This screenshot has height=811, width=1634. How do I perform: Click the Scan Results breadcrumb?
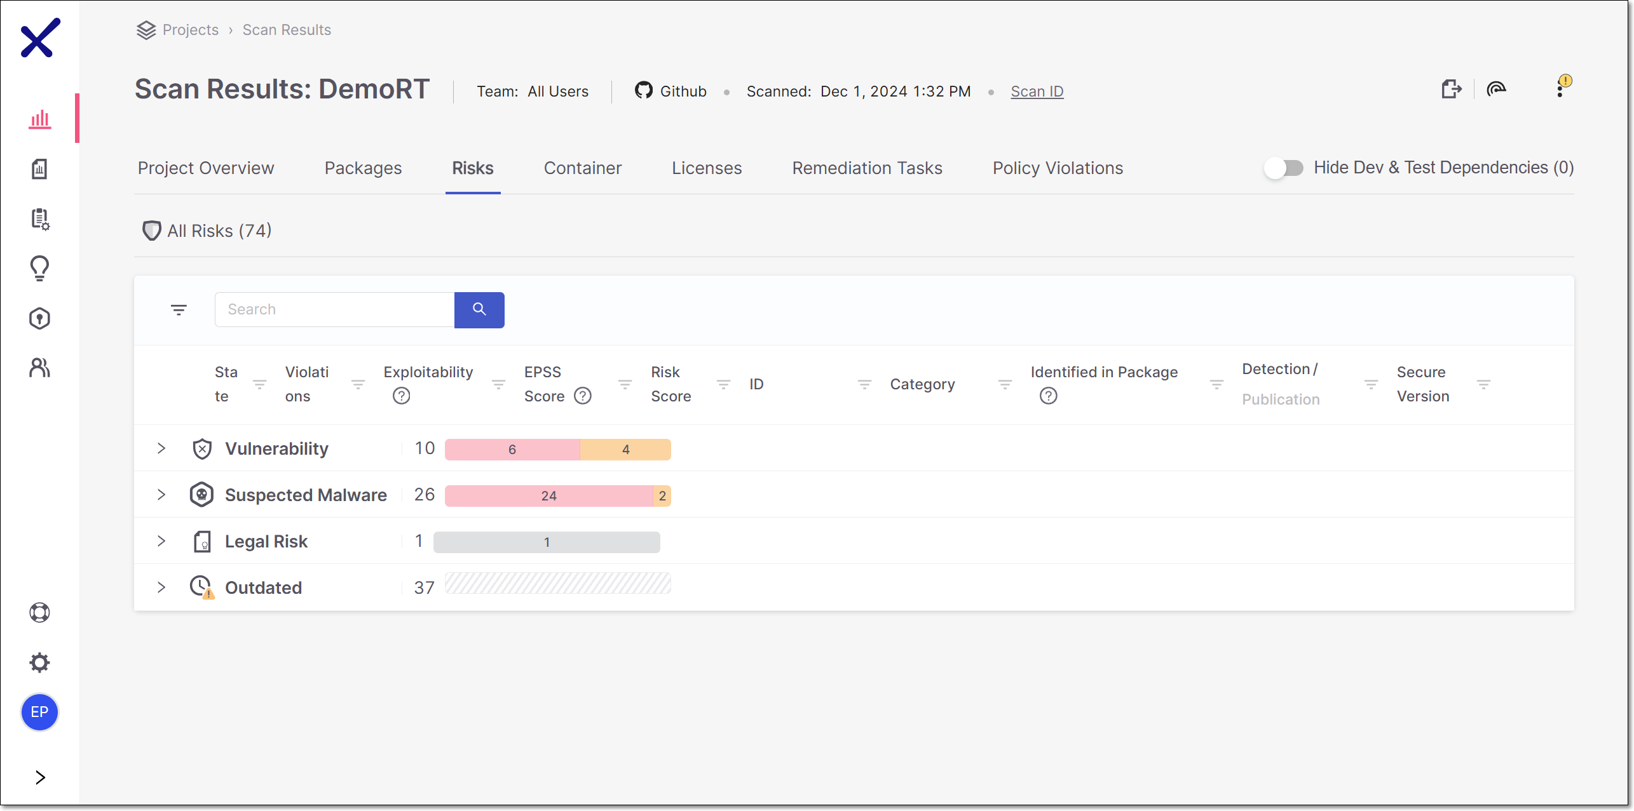pyautogui.click(x=287, y=30)
